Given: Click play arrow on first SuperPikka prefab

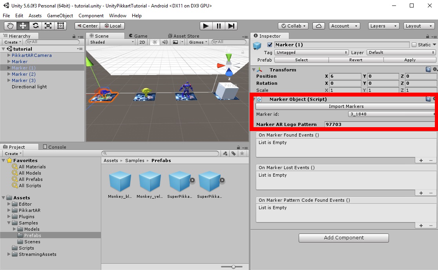Looking at the screenshot, I should click(192, 181).
